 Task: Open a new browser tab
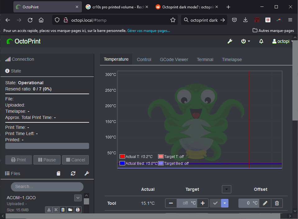[228, 7]
